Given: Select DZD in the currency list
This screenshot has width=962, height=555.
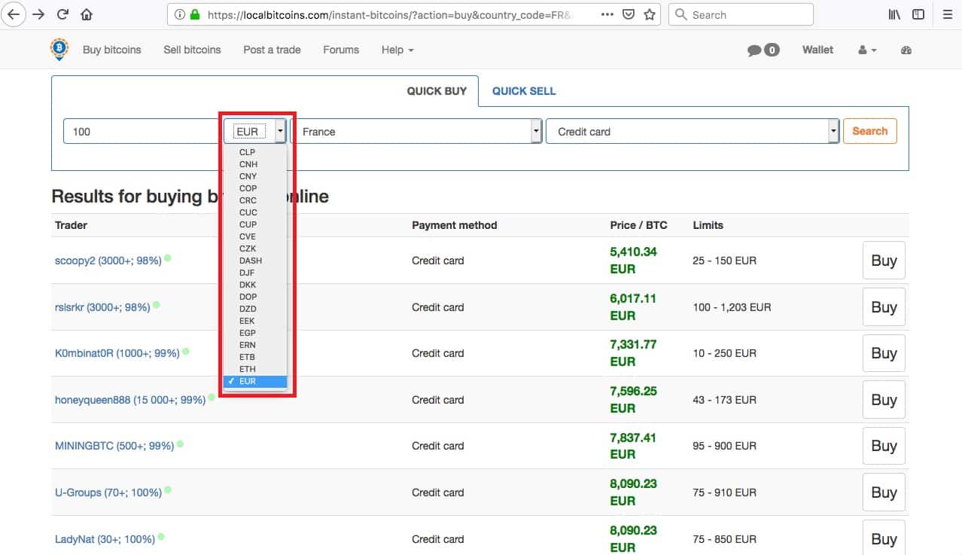Looking at the screenshot, I should click(255, 309).
